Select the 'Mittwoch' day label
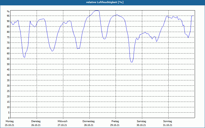This screenshot has width=205, height=128. 63,121
